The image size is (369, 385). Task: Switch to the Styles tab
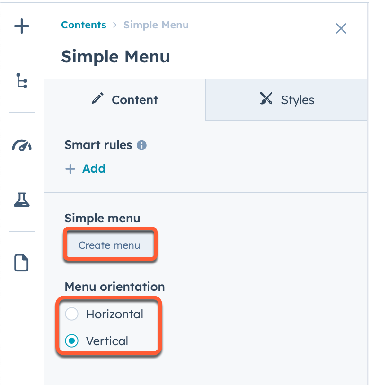pos(286,100)
